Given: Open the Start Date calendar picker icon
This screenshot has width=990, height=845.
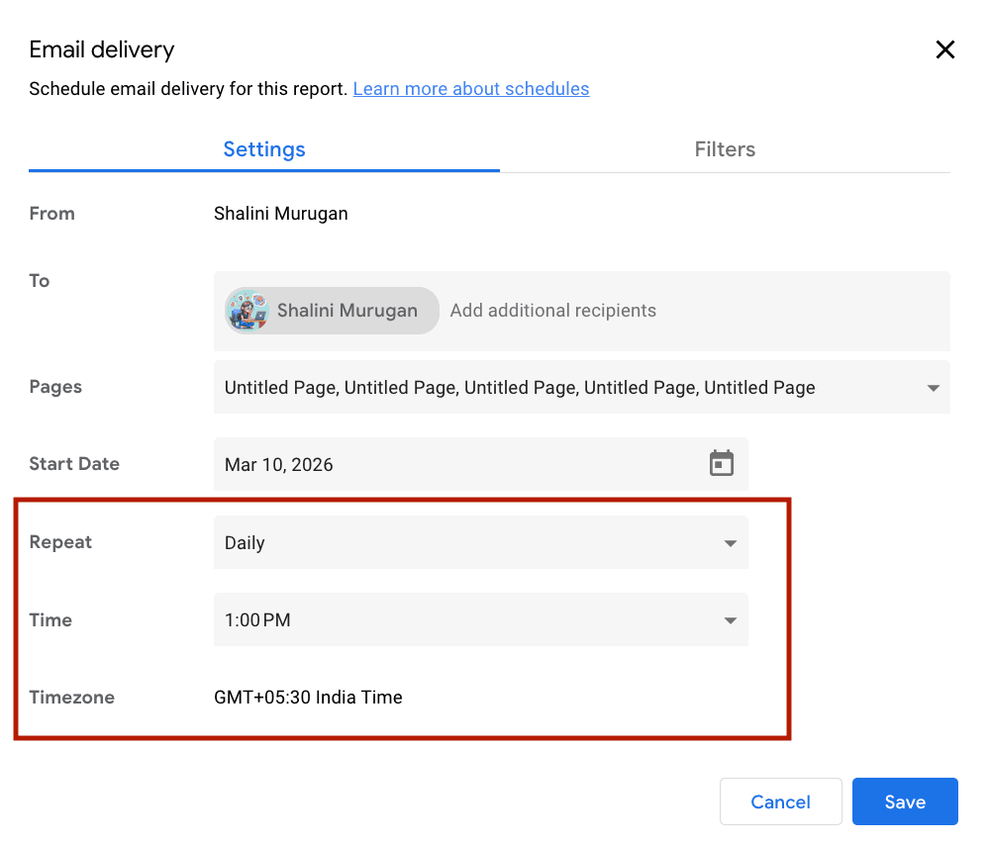Looking at the screenshot, I should 722,463.
